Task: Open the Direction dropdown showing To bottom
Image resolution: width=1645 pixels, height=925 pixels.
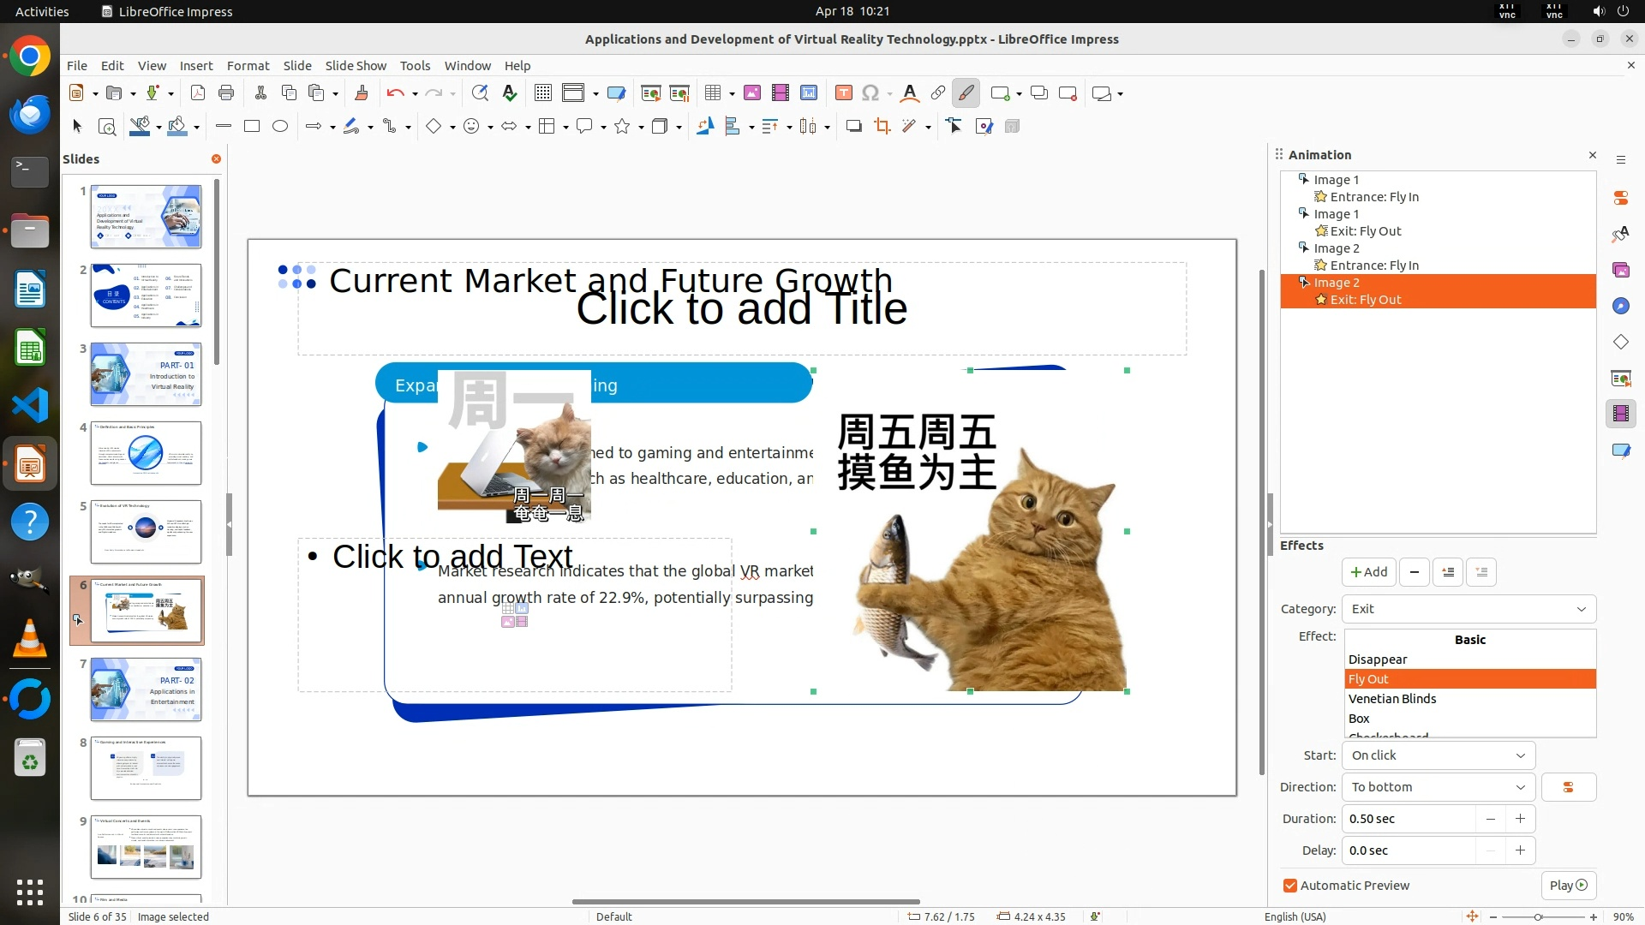Action: click(x=1438, y=787)
